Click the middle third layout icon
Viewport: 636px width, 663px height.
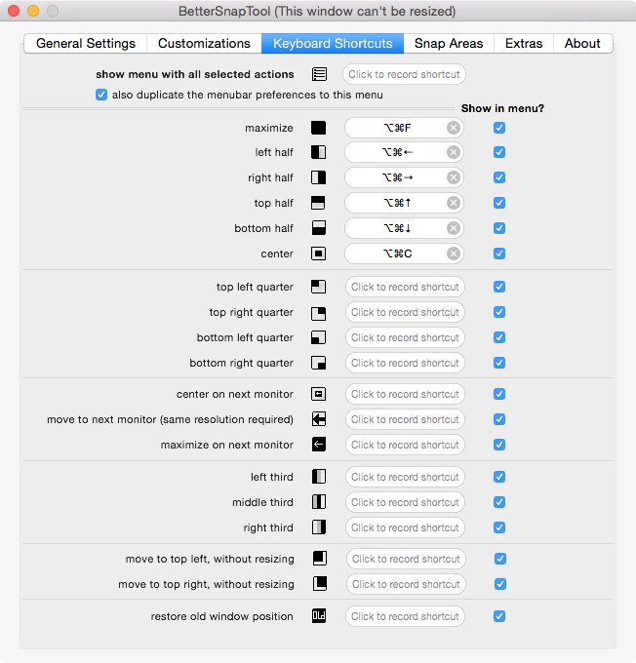318,502
